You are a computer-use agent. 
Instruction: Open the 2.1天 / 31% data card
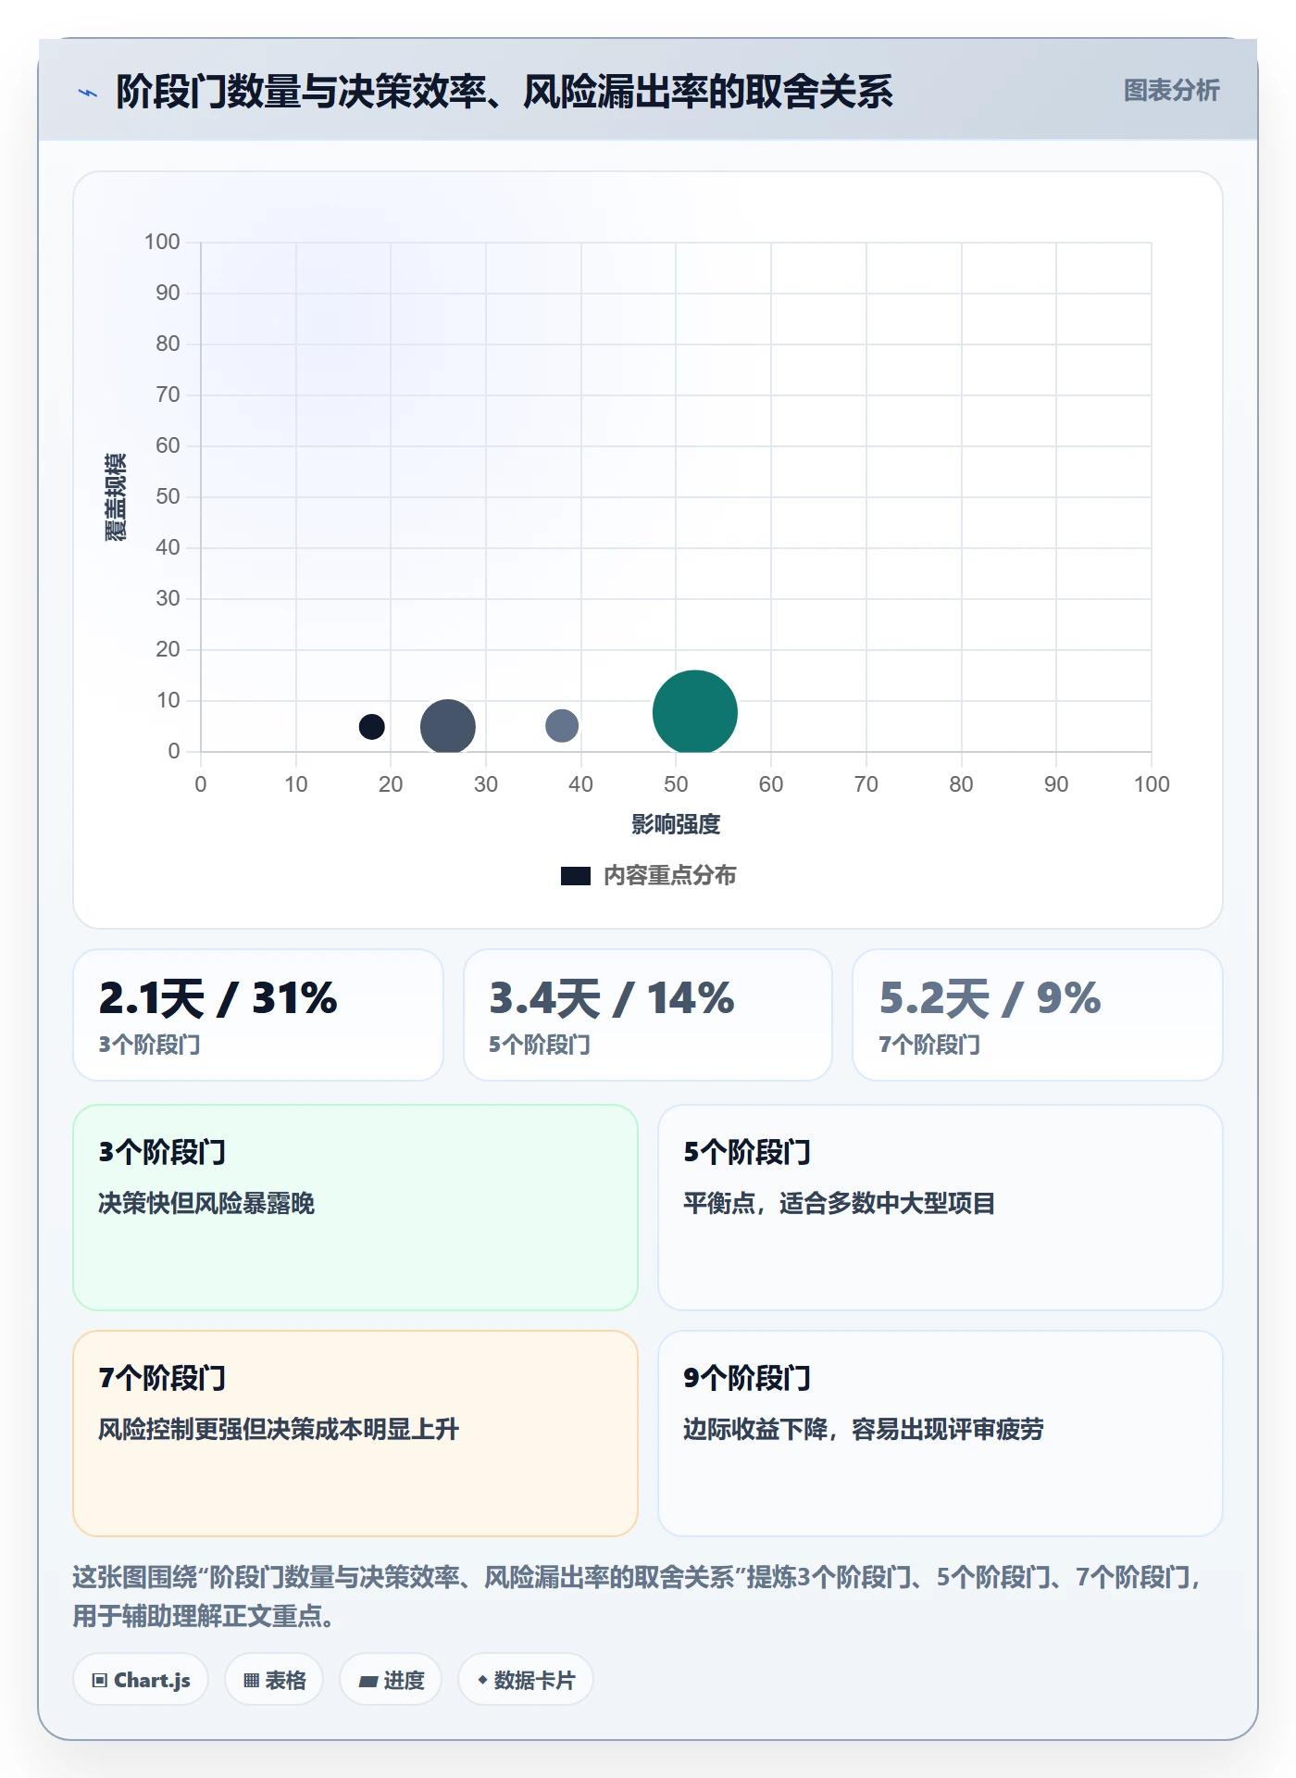coord(258,1015)
